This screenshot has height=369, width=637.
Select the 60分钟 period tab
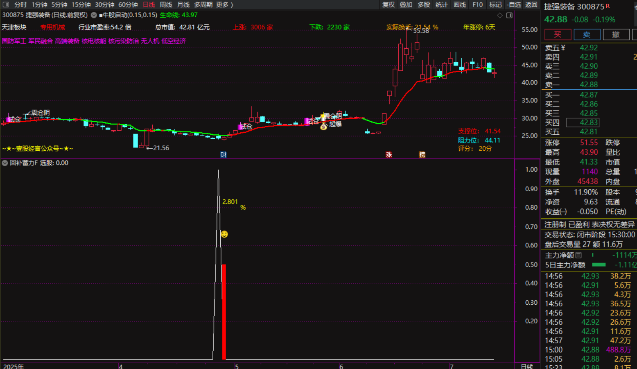pyautogui.click(x=128, y=5)
